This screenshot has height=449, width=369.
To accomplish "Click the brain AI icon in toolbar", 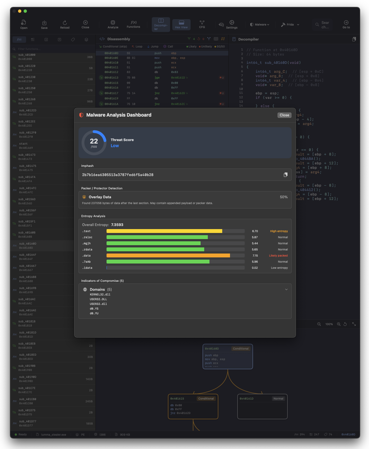I will 221,25.
